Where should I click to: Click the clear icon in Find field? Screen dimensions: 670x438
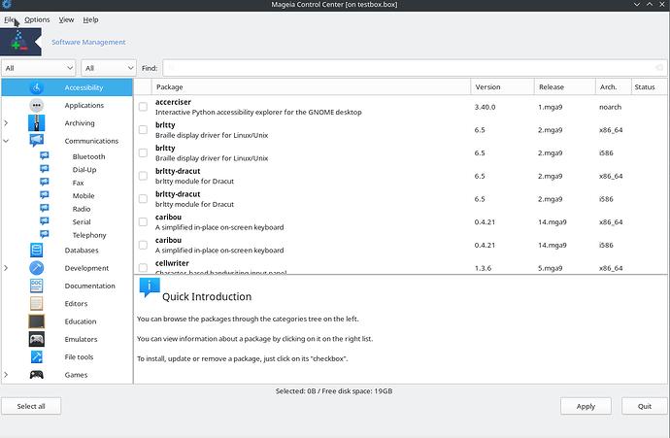click(x=659, y=68)
